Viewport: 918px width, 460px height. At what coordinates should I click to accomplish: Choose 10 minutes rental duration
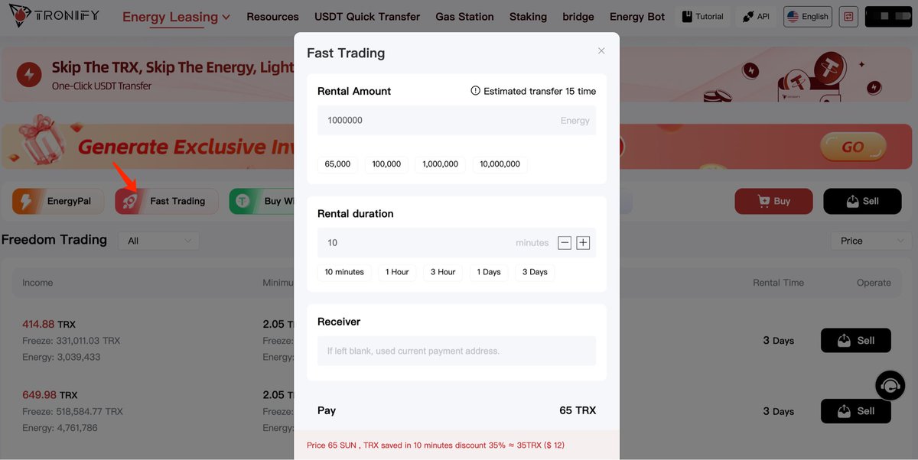[344, 272]
